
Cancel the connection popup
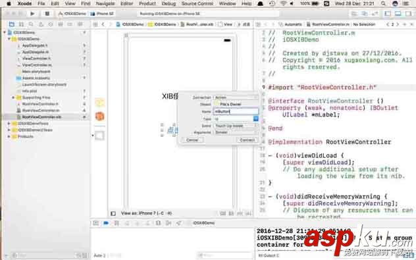[192, 140]
